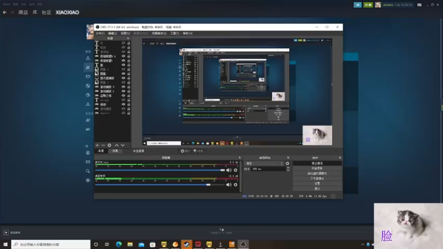Screen dimensions: 443x249
Task: Click the 开始录制 button
Action: pyautogui.click(x=317, y=168)
